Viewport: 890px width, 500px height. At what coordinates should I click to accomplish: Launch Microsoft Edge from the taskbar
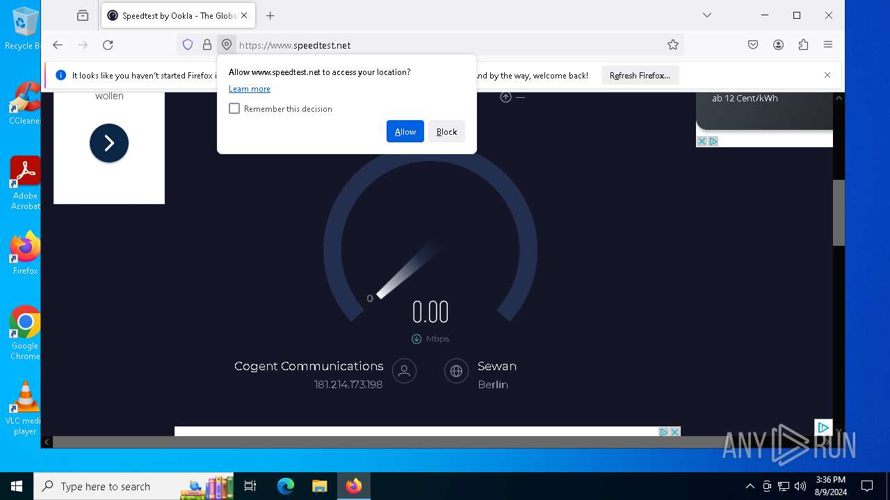pos(286,486)
